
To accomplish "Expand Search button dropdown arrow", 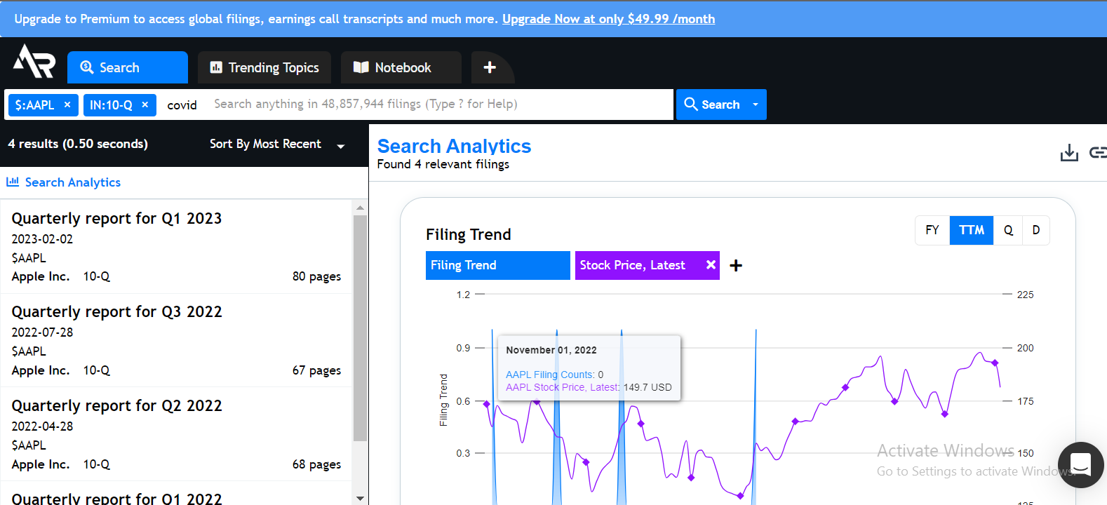I will tap(756, 105).
